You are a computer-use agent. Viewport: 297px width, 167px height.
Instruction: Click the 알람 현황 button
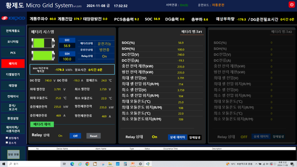13,154
